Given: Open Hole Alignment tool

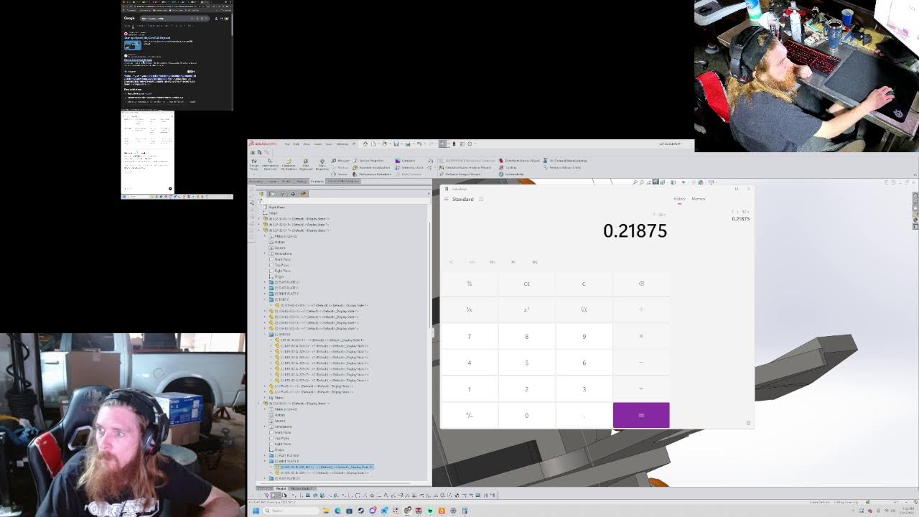Looking at the screenshot, I should (x=305, y=164).
